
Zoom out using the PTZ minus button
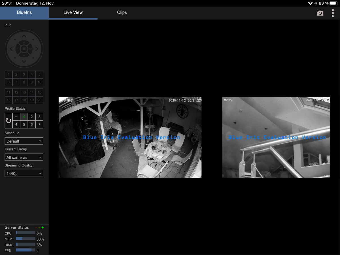[x=24, y=55]
